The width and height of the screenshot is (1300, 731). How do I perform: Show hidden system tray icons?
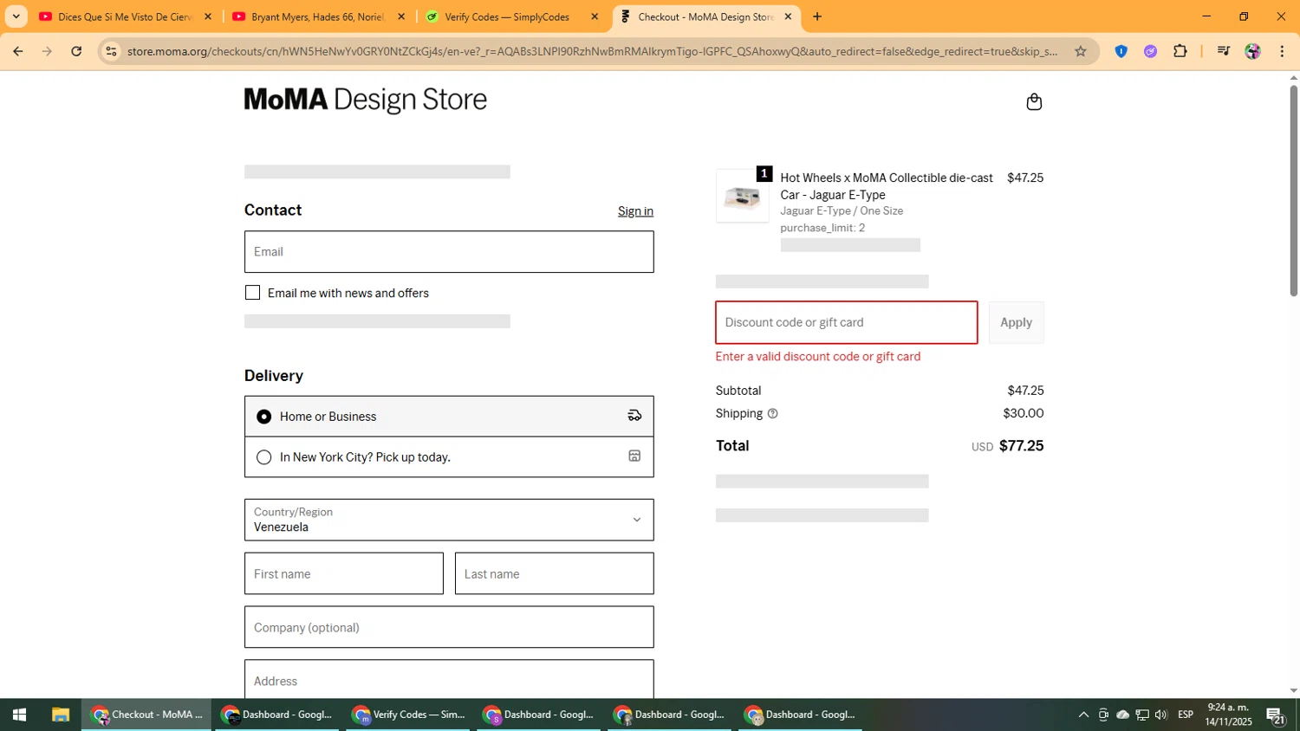point(1083,715)
